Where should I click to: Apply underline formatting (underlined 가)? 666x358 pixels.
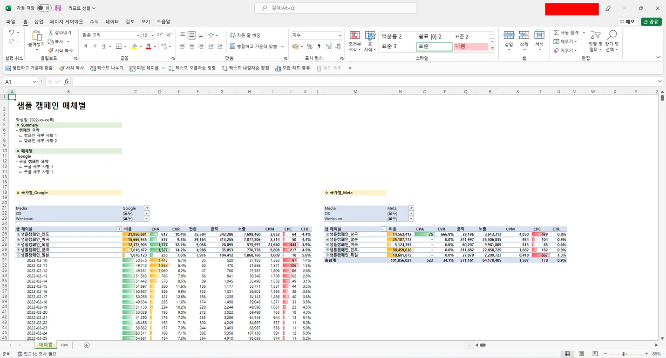coord(103,46)
